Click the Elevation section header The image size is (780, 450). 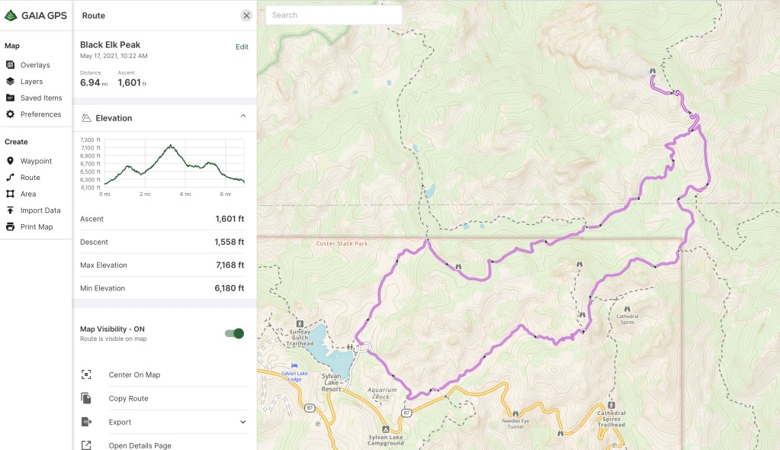point(114,118)
